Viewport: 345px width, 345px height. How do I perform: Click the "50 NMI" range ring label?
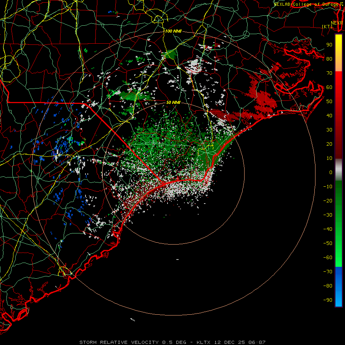173,102
